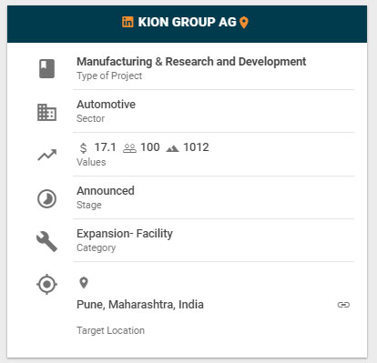The image size is (377, 363).
Task: Click the KION GROUP AG company title
Action: [x=187, y=22]
